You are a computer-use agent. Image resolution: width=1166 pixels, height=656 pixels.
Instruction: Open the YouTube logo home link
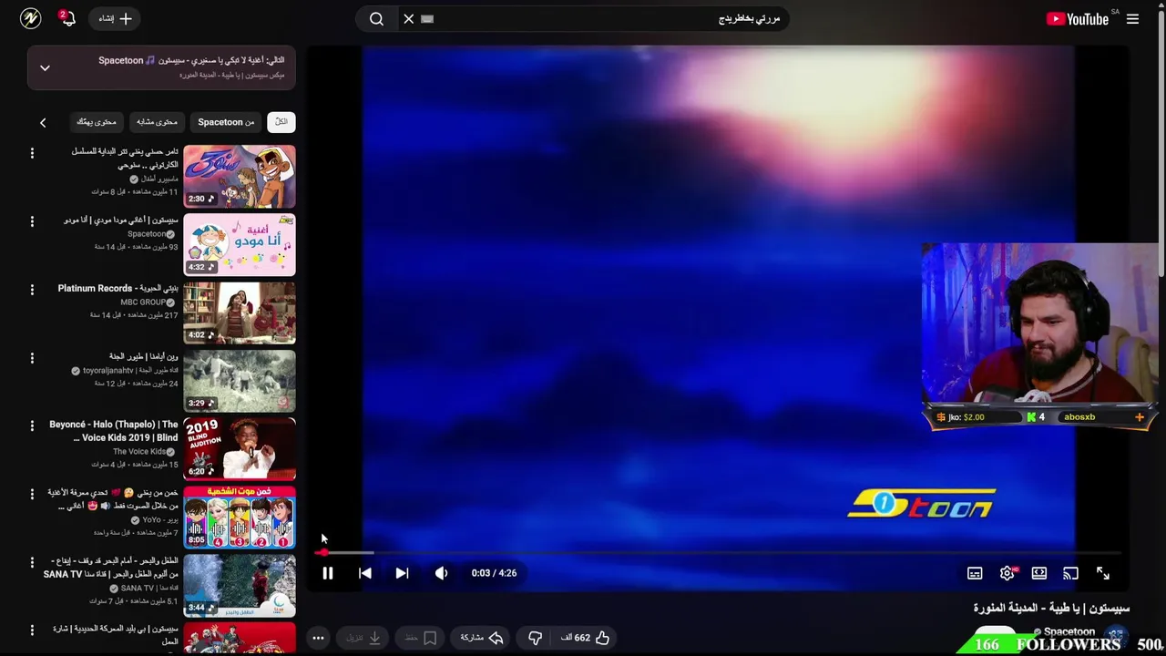[x=1078, y=18]
